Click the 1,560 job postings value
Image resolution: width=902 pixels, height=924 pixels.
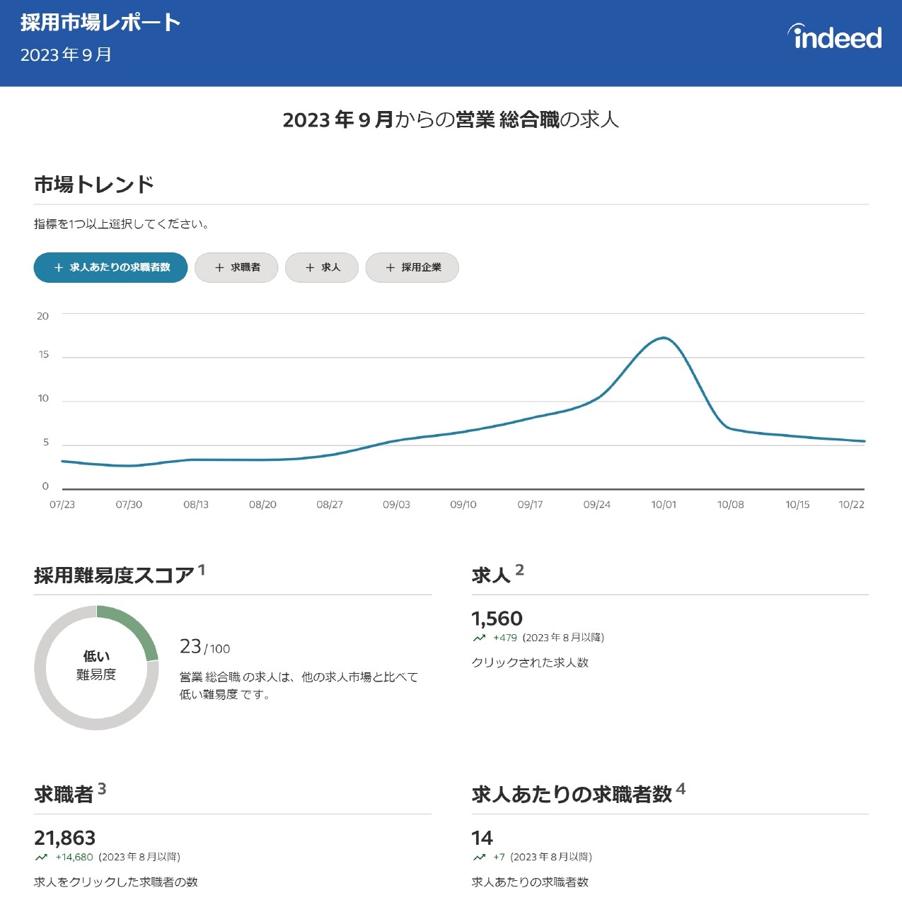tap(497, 619)
